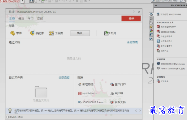Open the MySolidWorks resource
The width and height of the screenshot is (187, 120).
coord(87,93)
